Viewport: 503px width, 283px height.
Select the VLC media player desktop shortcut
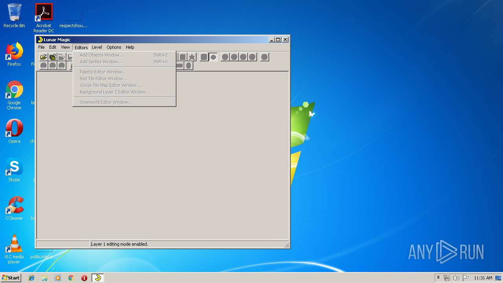click(x=14, y=249)
